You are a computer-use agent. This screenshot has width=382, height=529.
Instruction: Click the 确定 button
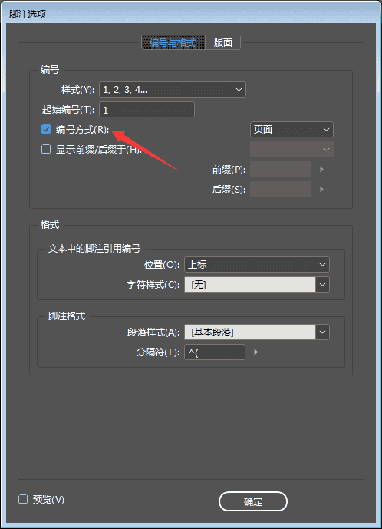(x=253, y=501)
